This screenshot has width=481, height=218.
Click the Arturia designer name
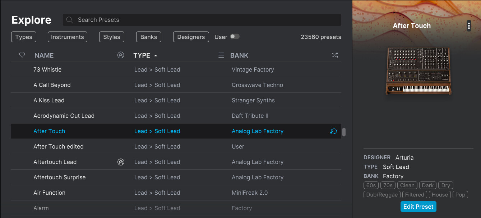(404, 158)
